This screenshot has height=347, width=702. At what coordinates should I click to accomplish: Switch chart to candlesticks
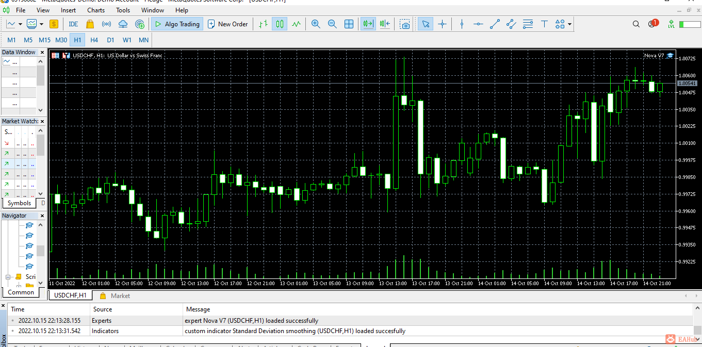(x=280, y=24)
